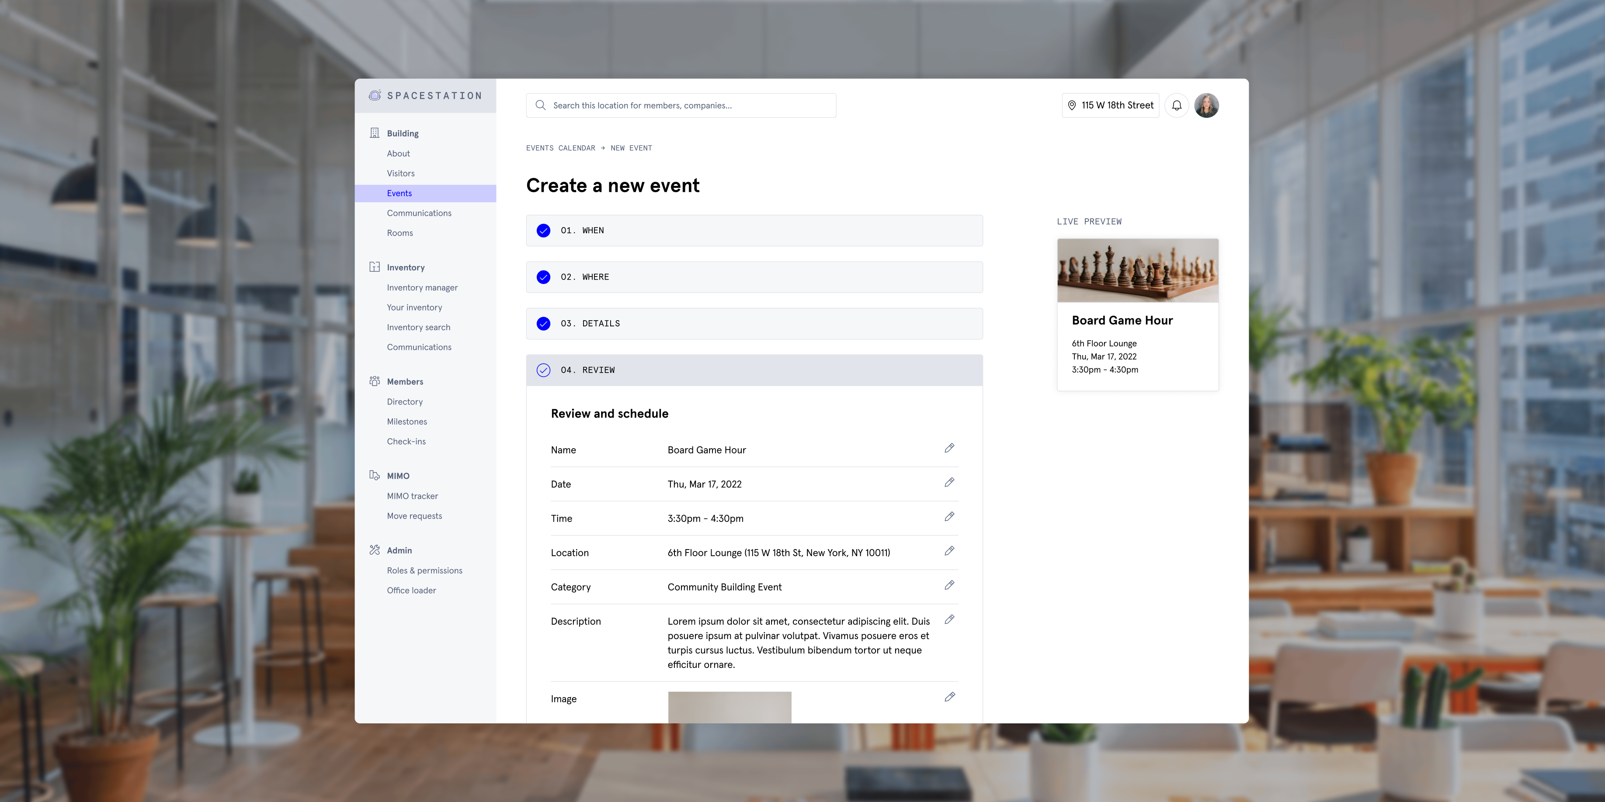The width and height of the screenshot is (1605, 802).
Task: Click the chess image in live preview
Action: click(x=1138, y=271)
